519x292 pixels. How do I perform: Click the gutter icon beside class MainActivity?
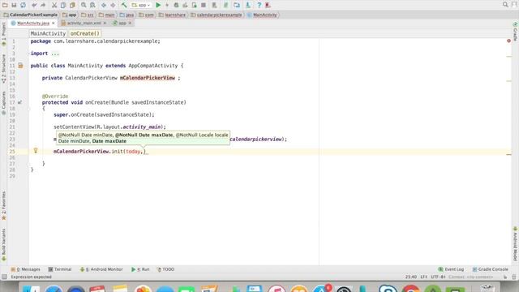coord(20,66)
